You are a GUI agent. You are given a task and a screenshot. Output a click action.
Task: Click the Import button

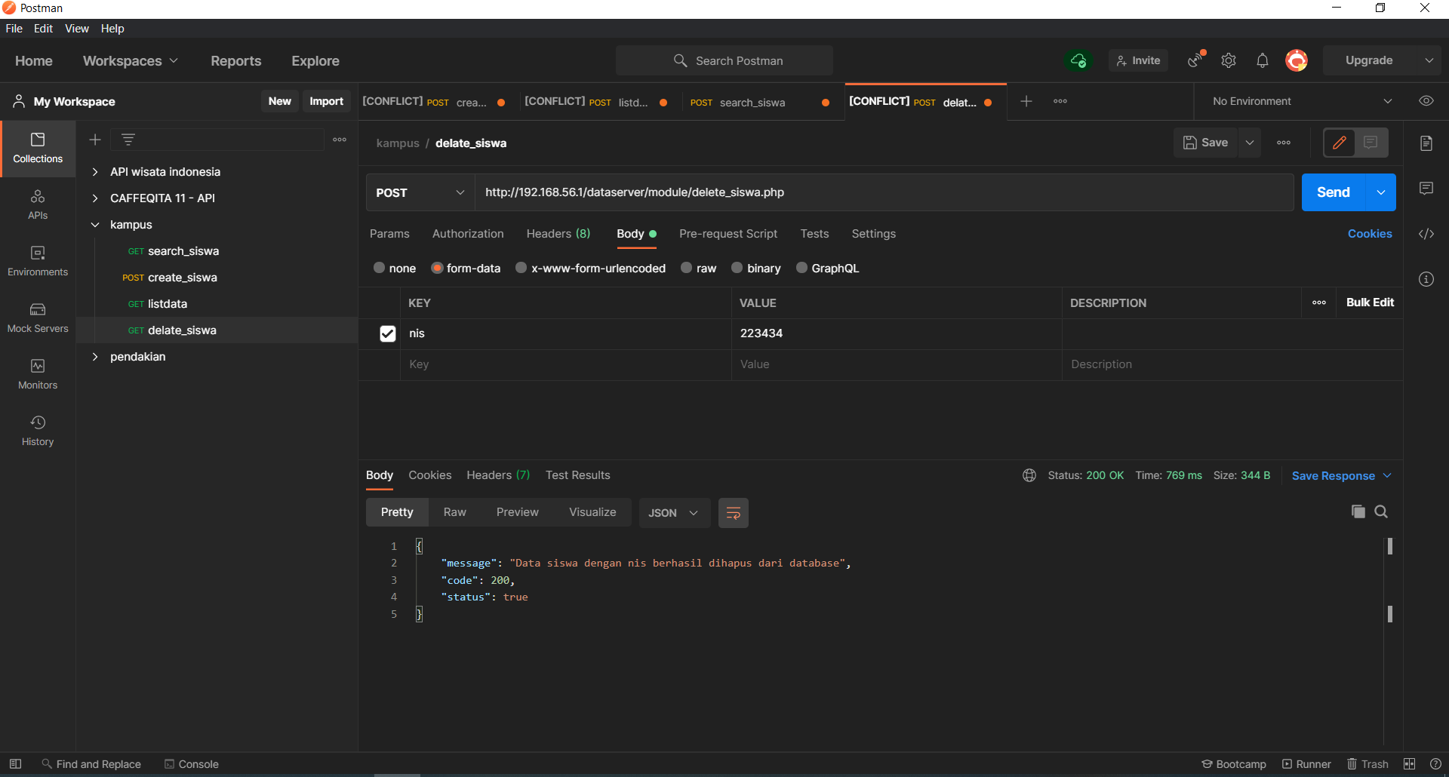pyautogui.click(x=327, y=101)
